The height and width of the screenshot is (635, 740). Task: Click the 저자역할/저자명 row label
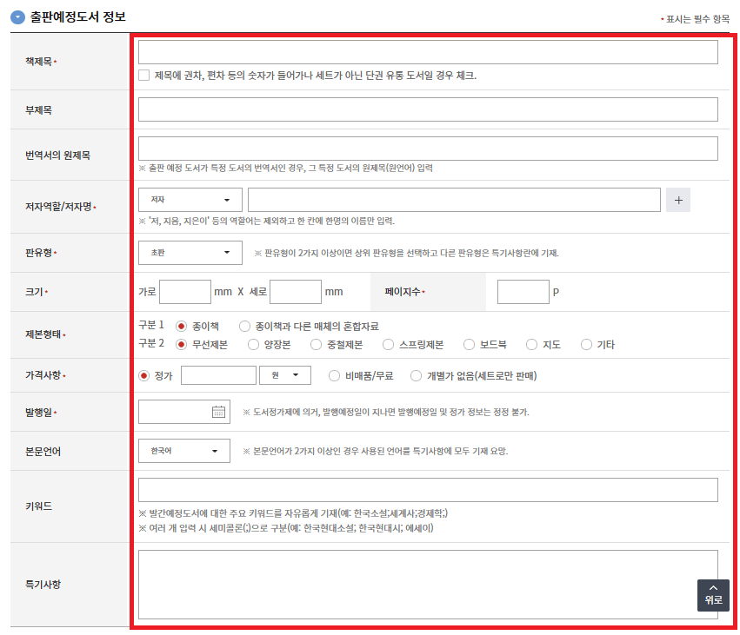click(58, 207)
